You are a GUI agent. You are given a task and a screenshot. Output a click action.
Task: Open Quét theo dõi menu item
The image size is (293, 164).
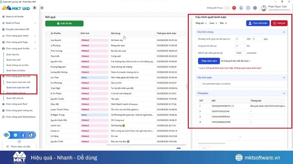point(13,60)
